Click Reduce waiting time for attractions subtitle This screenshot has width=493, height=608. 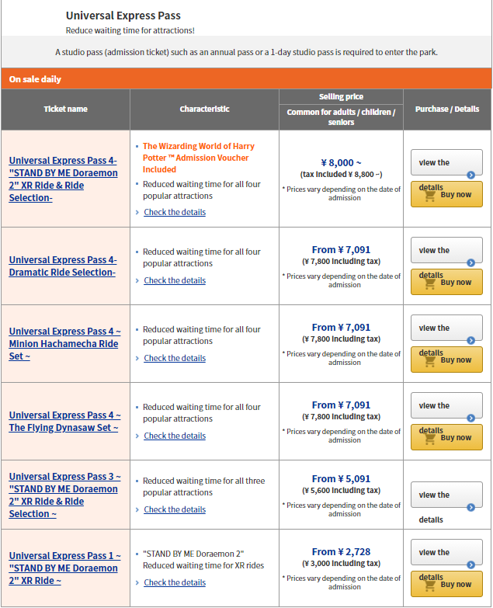coord(130,30)
